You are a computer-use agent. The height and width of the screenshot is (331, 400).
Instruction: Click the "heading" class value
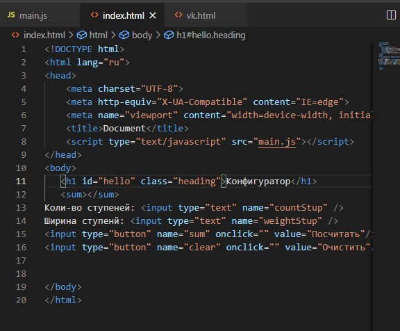coord(197,181)
